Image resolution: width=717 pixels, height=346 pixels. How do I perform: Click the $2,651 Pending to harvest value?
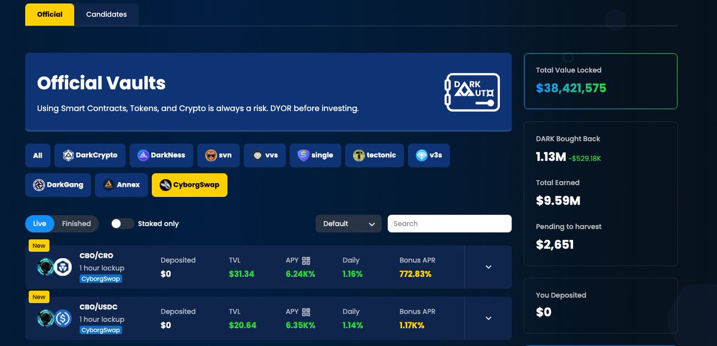(555, 245)
